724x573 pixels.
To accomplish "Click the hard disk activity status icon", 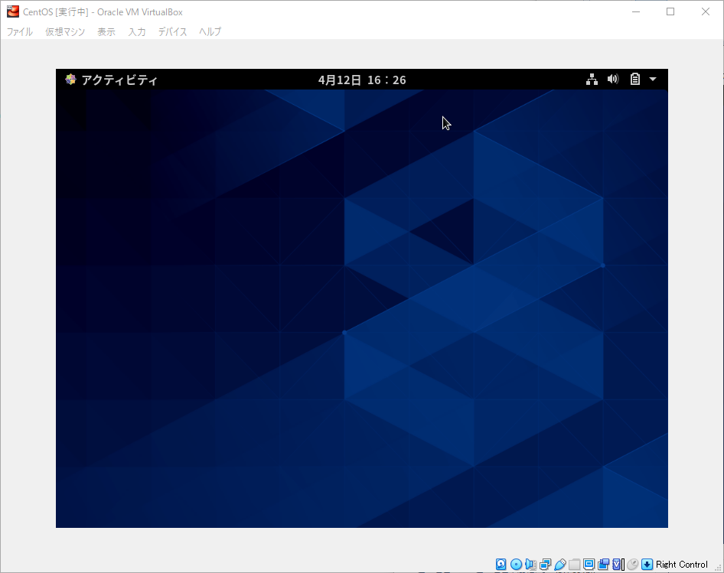I will (501, 565).
